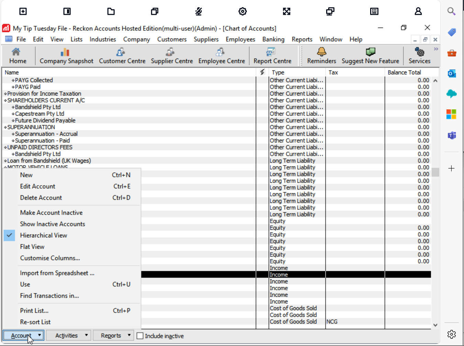Switch to Flat View option
The height and width of the screenshot is (346, 464).
pos(71,247)
